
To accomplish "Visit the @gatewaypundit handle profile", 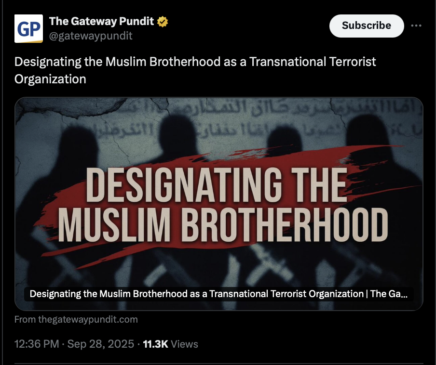I will click(x=91, y=36).
